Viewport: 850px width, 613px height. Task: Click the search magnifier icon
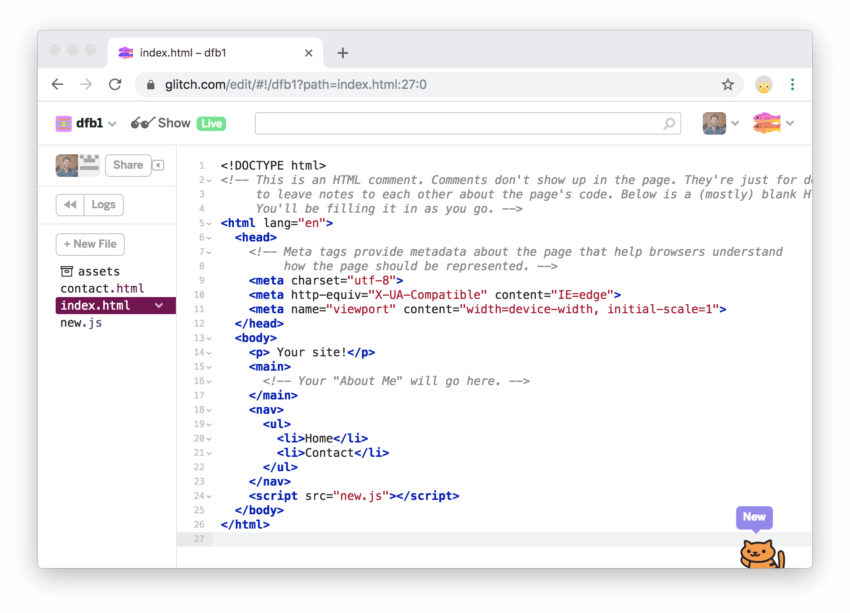coord(669,123)
